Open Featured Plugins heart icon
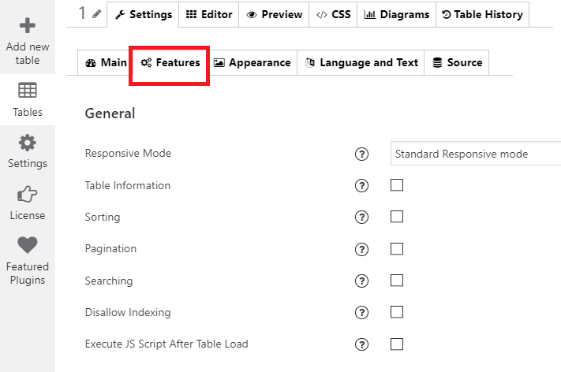This screenshot has height=372, width=561. coord(27,245)
